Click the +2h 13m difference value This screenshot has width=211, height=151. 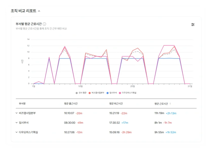click(x=171, y=113)
